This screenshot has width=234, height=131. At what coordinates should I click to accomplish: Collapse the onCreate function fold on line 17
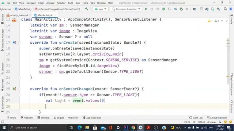[x=20, y=43]
